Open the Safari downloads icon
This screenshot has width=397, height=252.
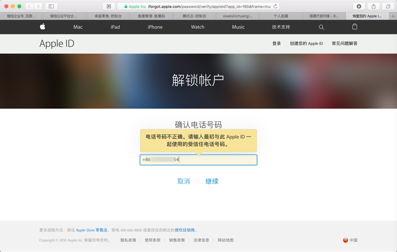click(359, 6)
